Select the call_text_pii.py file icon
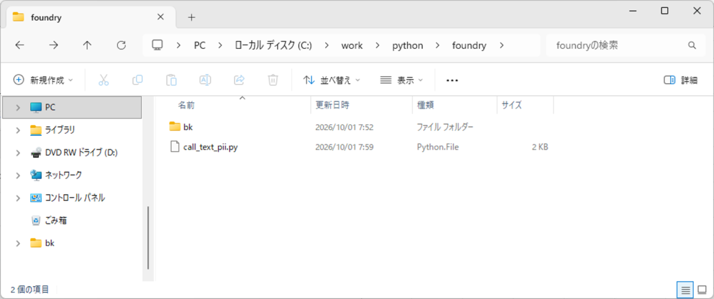Viewport: 714px width, 299px height. click(175, 147)
